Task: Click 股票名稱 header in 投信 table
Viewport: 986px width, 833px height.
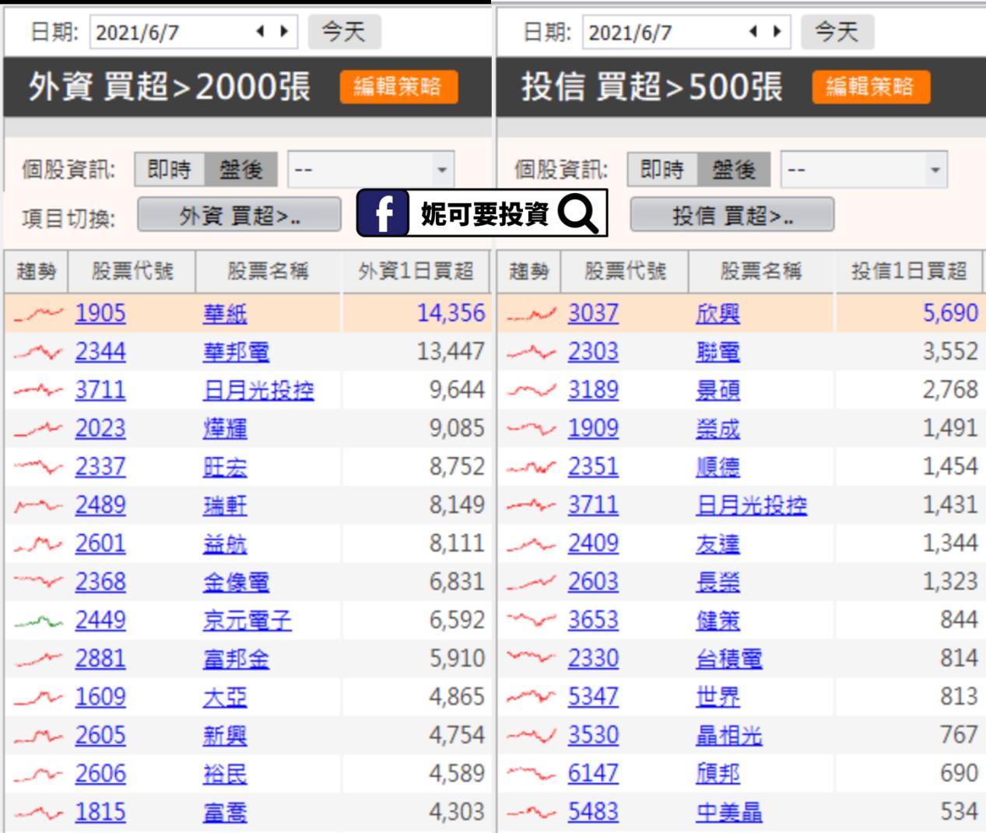Action: point(761,271)
